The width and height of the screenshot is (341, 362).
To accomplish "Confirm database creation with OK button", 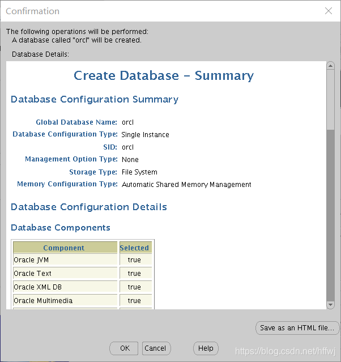I will [123, 348].
